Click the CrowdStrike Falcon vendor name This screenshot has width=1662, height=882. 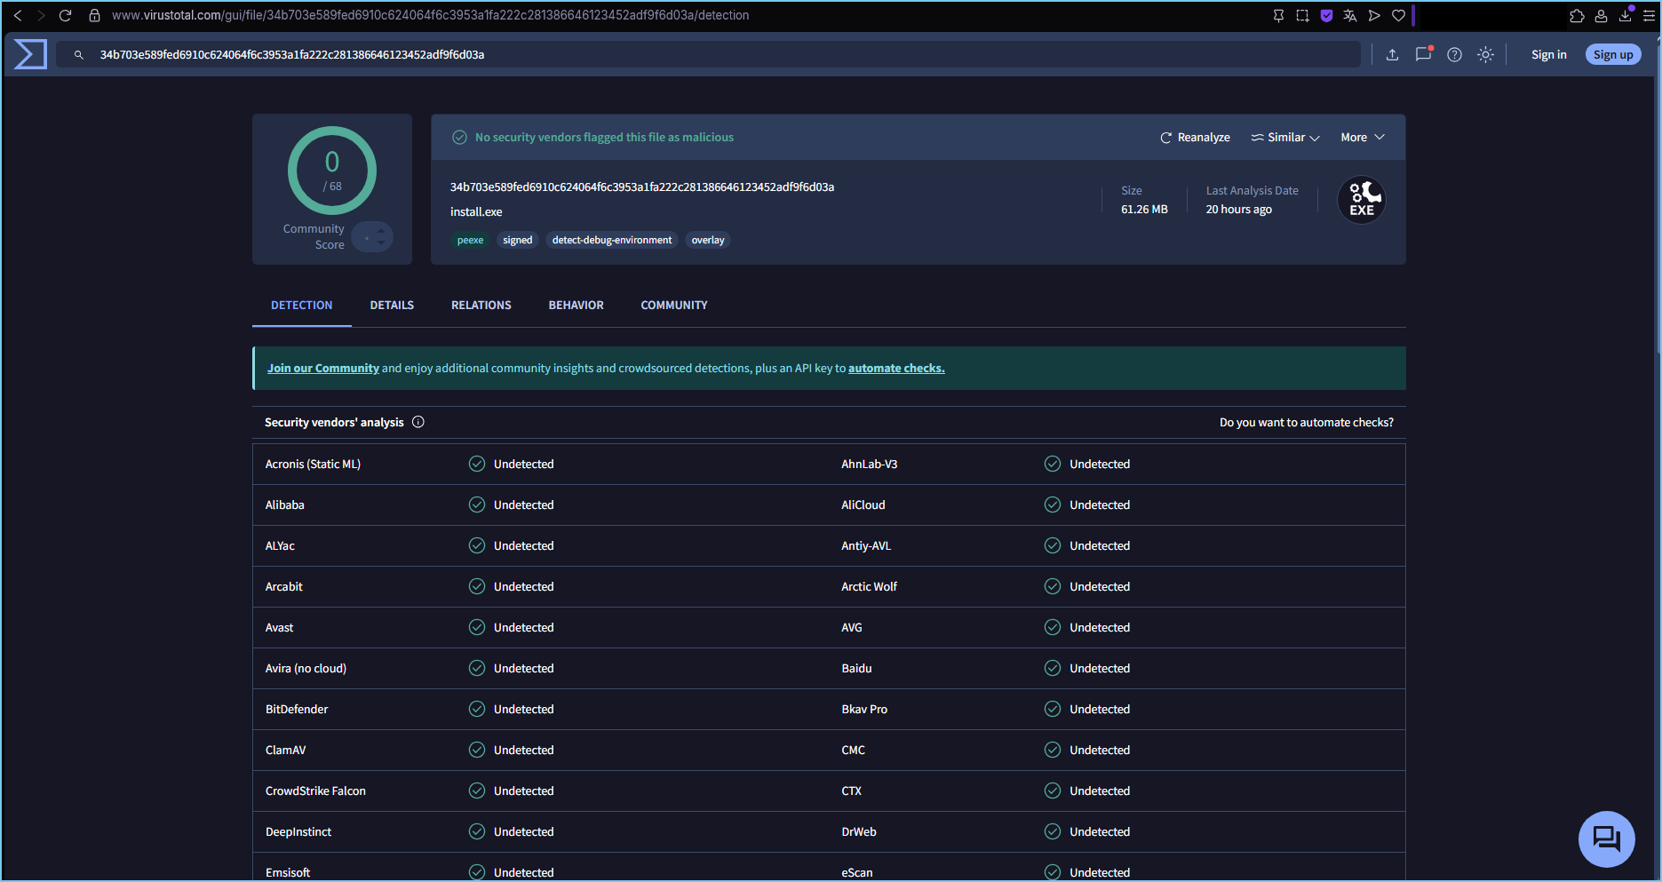pos(315,791)
